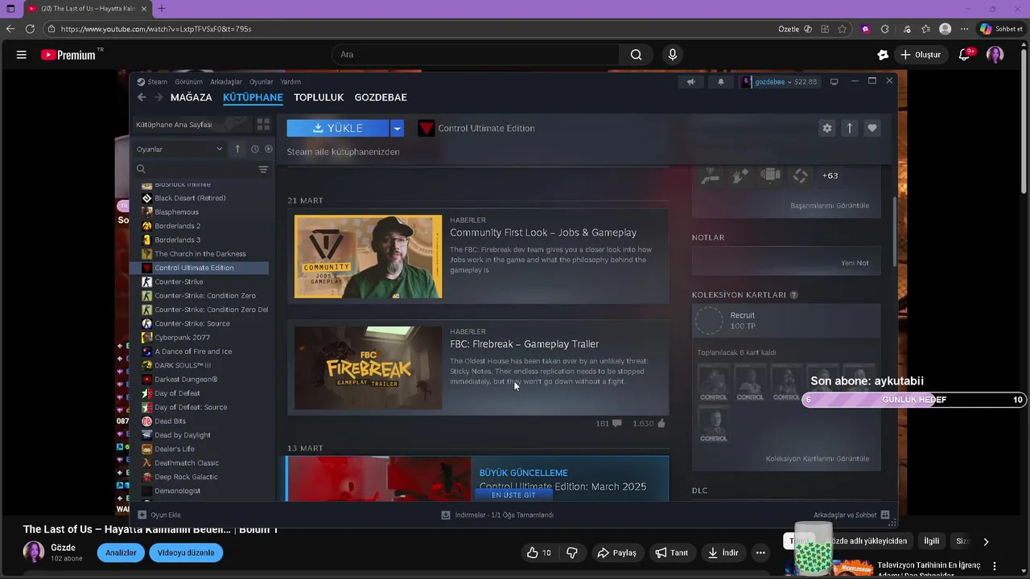Open Community First Look news thumbnail
Viewport: 1030px width, 579px height.
tap(368, 257)
